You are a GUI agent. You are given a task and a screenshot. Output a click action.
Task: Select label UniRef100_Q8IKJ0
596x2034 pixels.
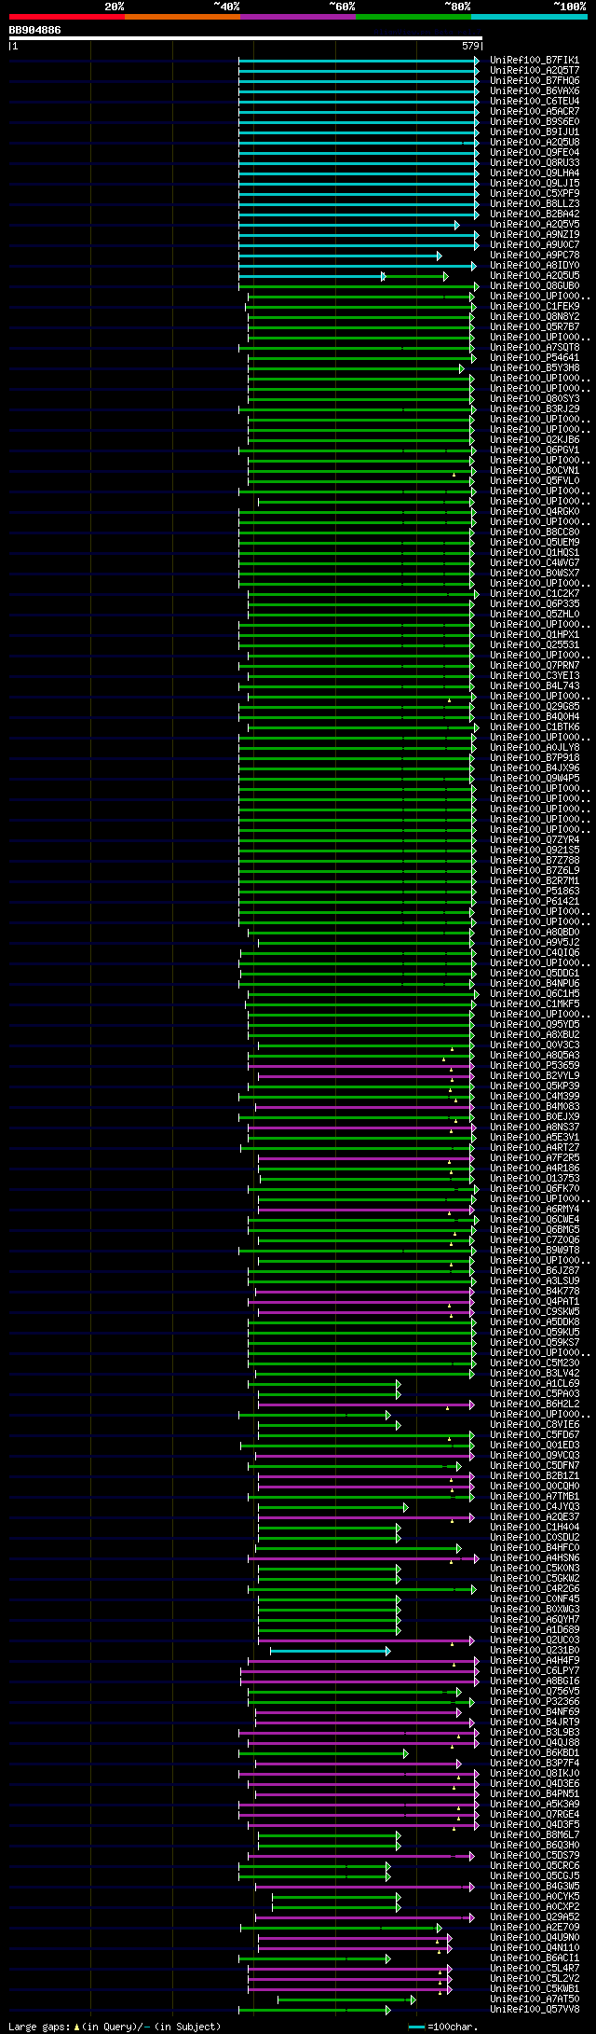tap(535, 1773)
